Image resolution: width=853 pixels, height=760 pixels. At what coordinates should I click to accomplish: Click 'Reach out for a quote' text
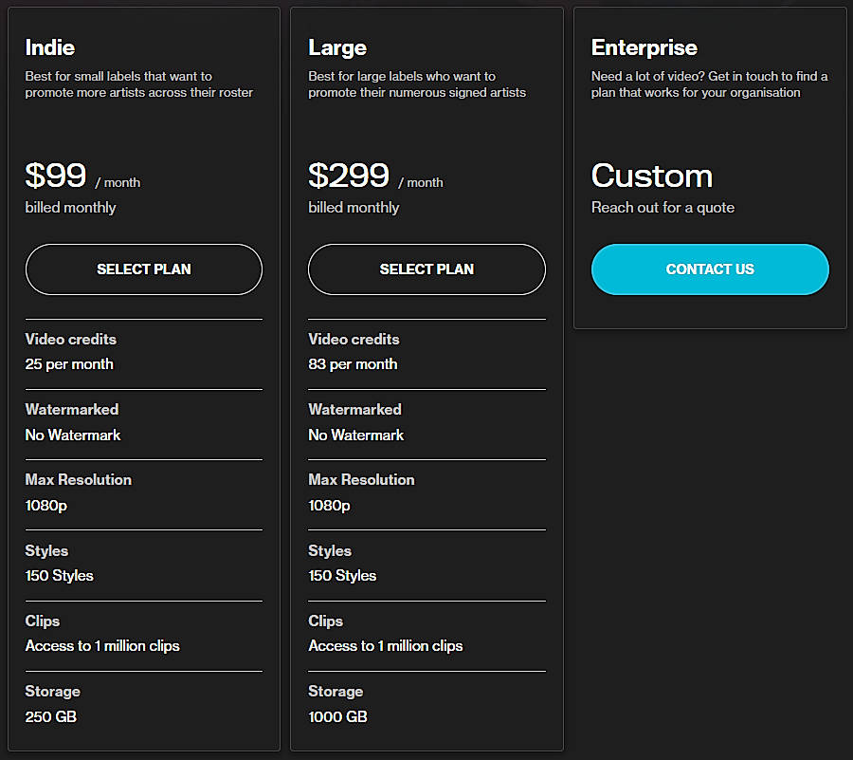(662, 208)
